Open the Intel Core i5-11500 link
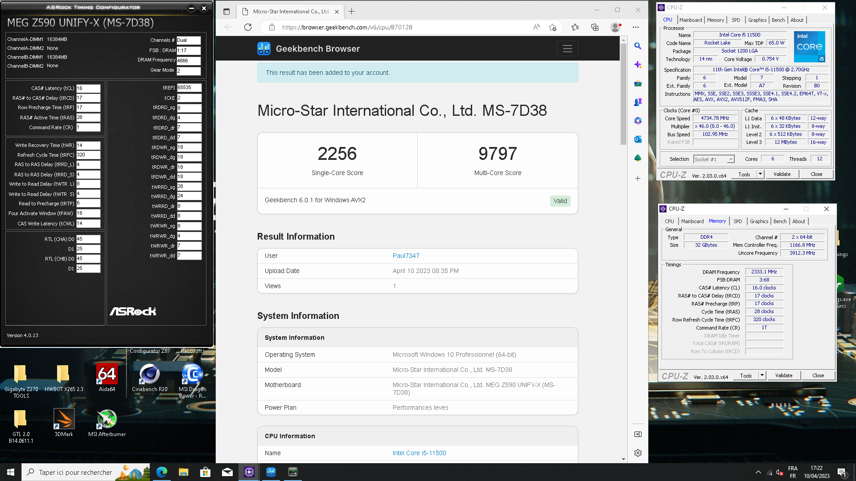856x481 pixels. pyautogui.click(x=419, y=453)
